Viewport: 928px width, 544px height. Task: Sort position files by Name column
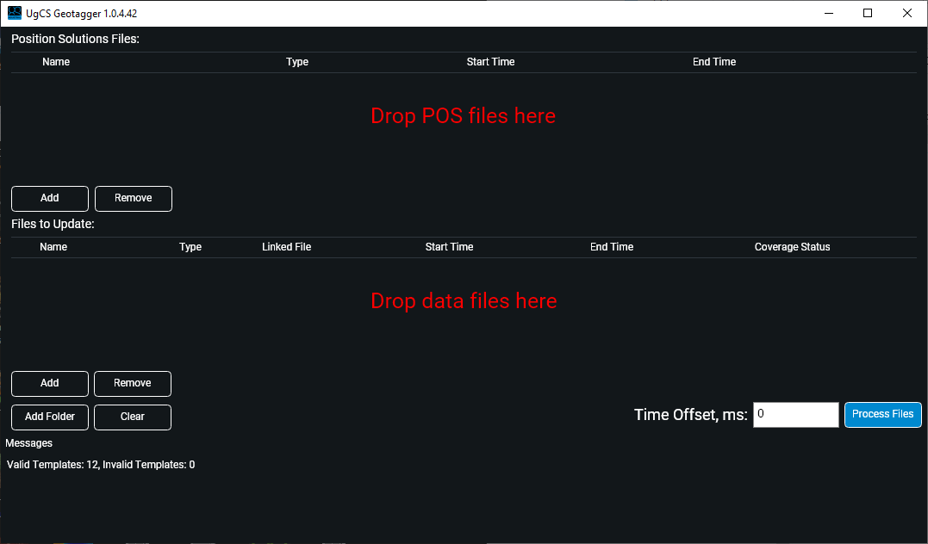pyautogui.click(x=56, y=62)
